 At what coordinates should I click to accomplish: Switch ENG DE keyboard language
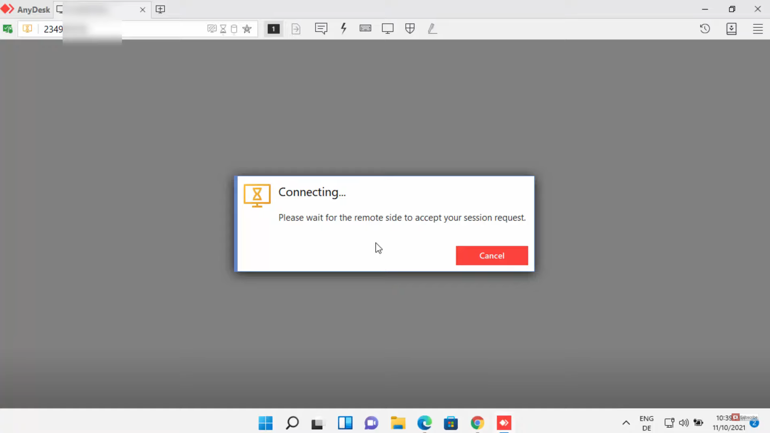click(646, 423)
